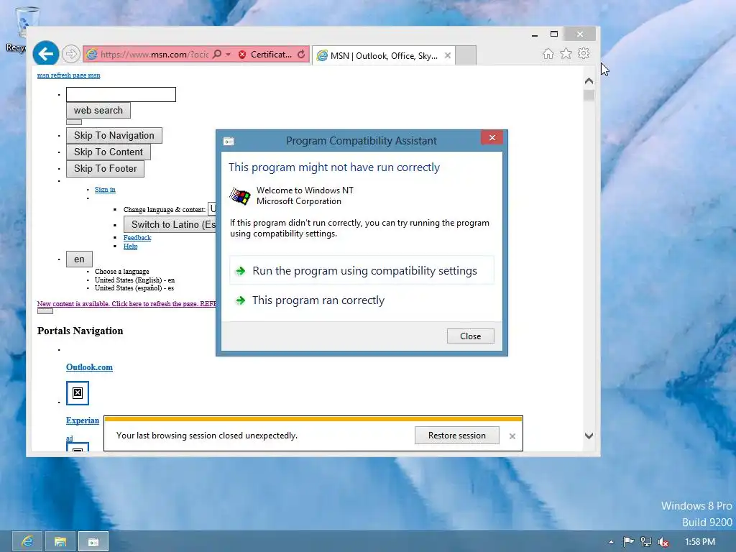The image size is (736, 552).
Task: Click the Certificate error badge
Action: click(266, 55)
